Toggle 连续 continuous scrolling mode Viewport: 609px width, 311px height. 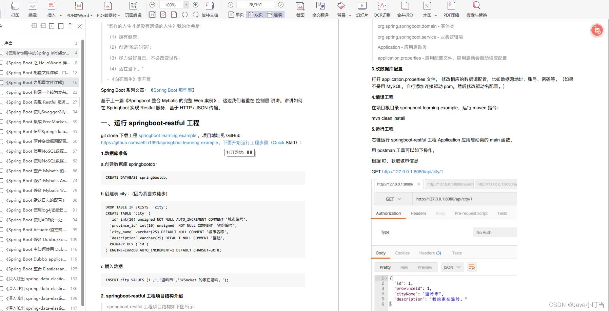(275, 15)
